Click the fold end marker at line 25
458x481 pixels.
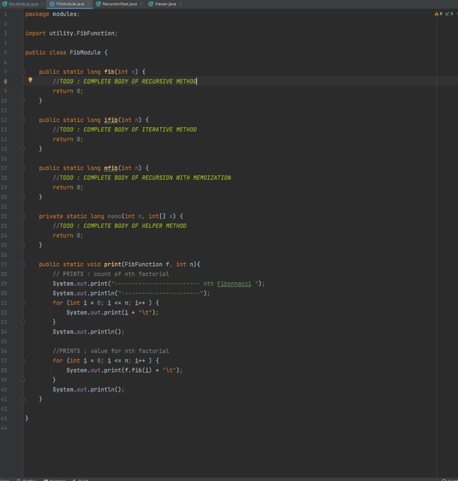click(23, 245)
